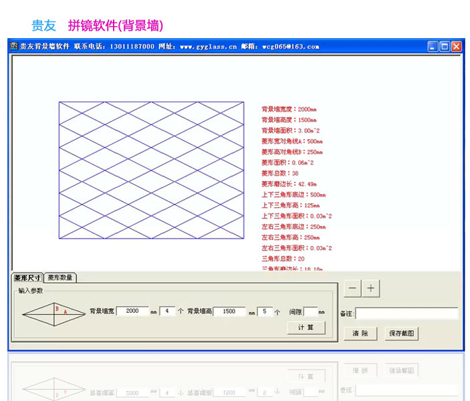Click the 计算 calculate button
Image resolution: width=470 pixels, height=401 pixels.
click(306, 327)
